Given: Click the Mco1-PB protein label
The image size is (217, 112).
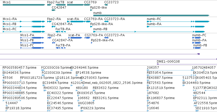Looking at the screenshot, I should pos(27,40).
